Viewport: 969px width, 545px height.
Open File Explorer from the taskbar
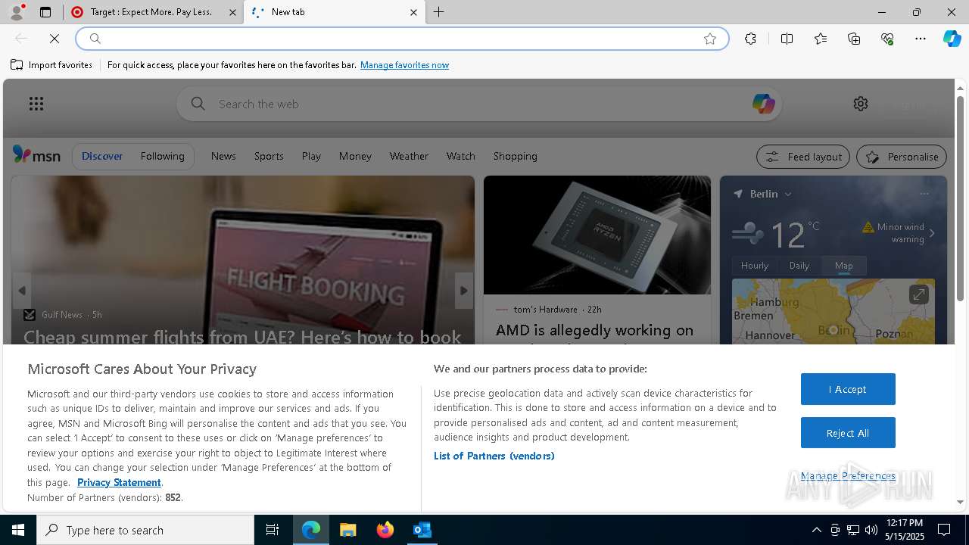tap(347, 530)
